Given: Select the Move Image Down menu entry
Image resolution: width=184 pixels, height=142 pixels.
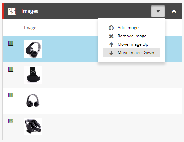Looking at the screenshot, I should coord(132,53).
